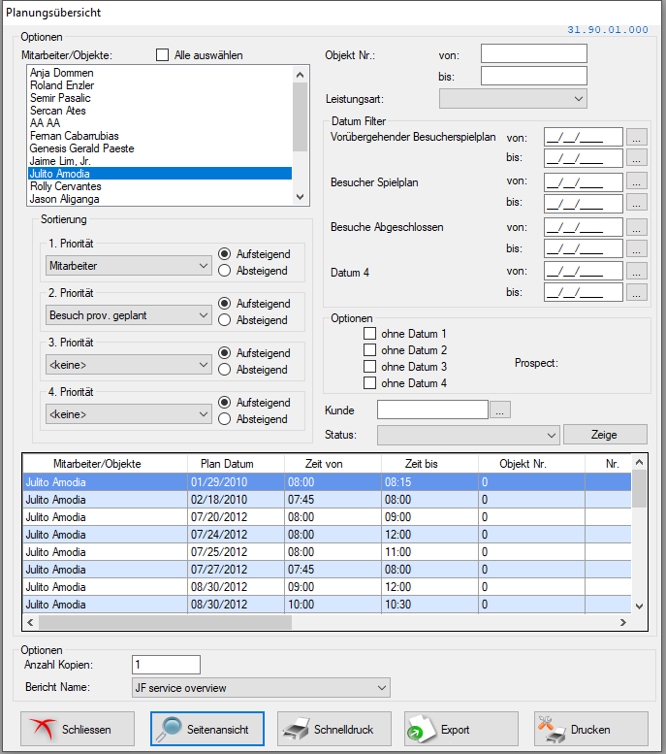Click the Objekt Nr. bis input field

click(x=534, y=76)
